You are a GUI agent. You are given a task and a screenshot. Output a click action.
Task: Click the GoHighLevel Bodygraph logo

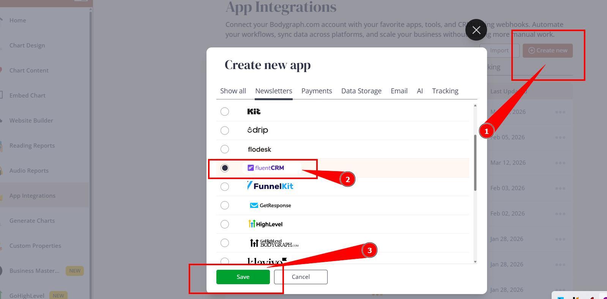coord(274,243)
